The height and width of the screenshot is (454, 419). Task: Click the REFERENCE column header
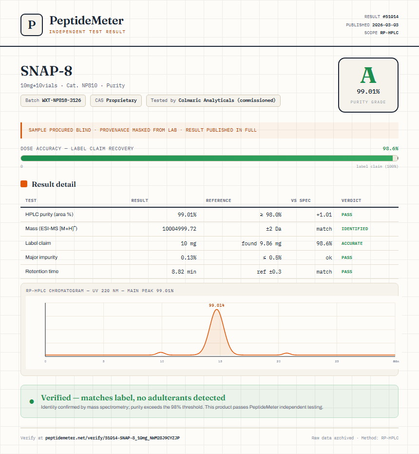[x=218, y=200]
